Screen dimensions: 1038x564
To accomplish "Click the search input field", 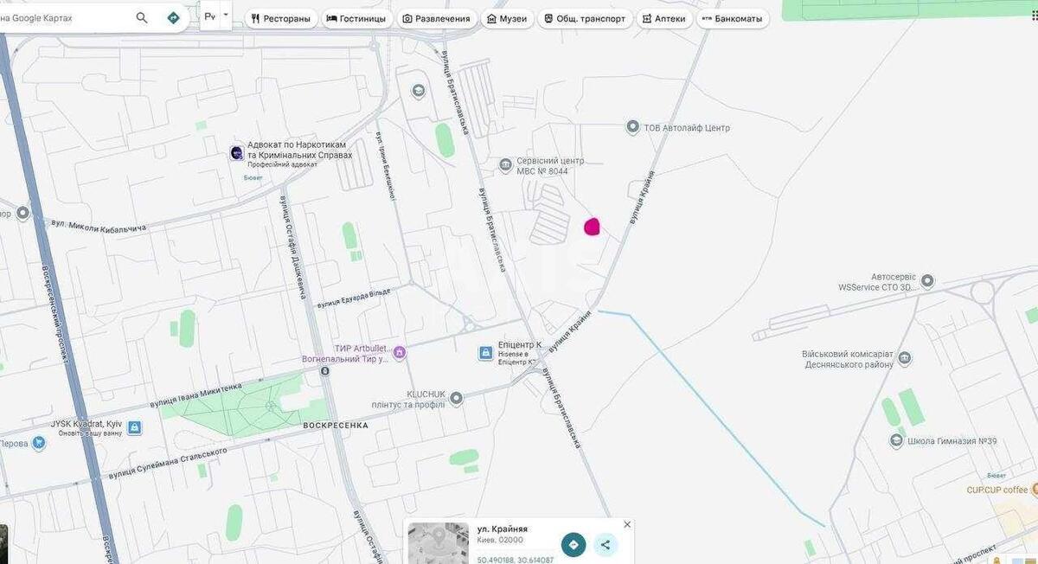I will 69,16.
